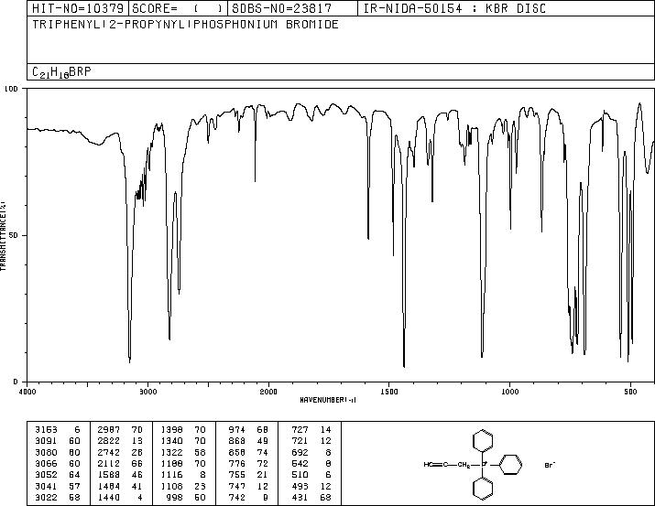
Task: Click the 1440 peak table entry
Action: pos(120,498)
